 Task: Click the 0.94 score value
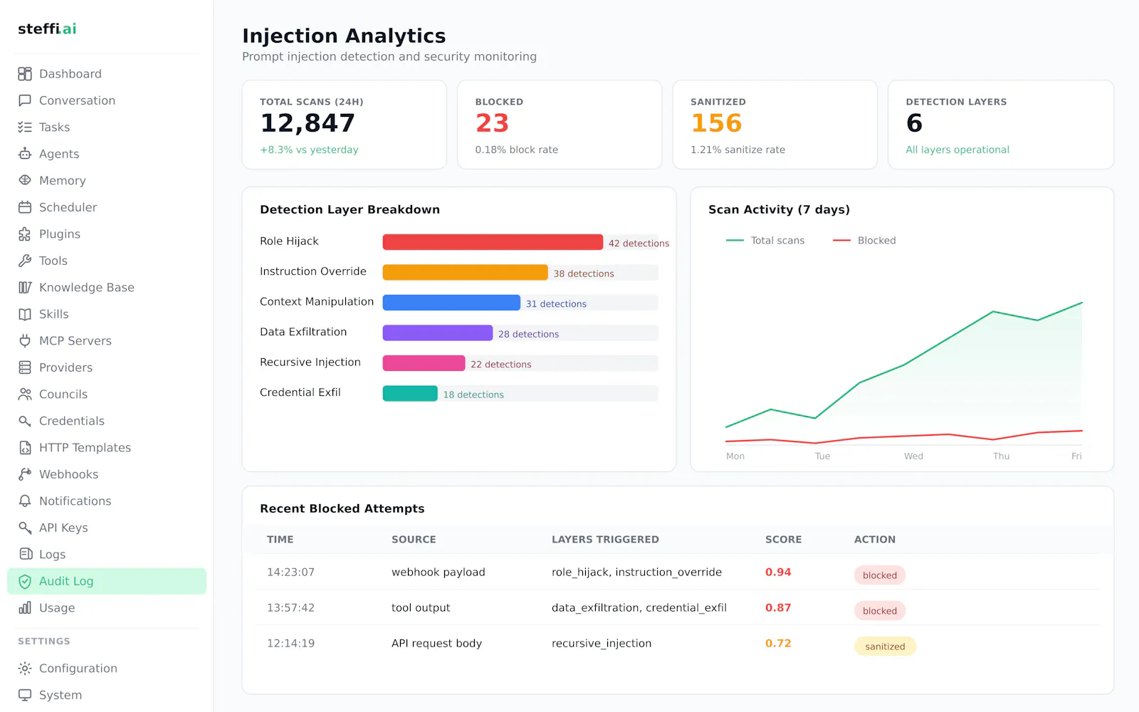coord(778,572)
